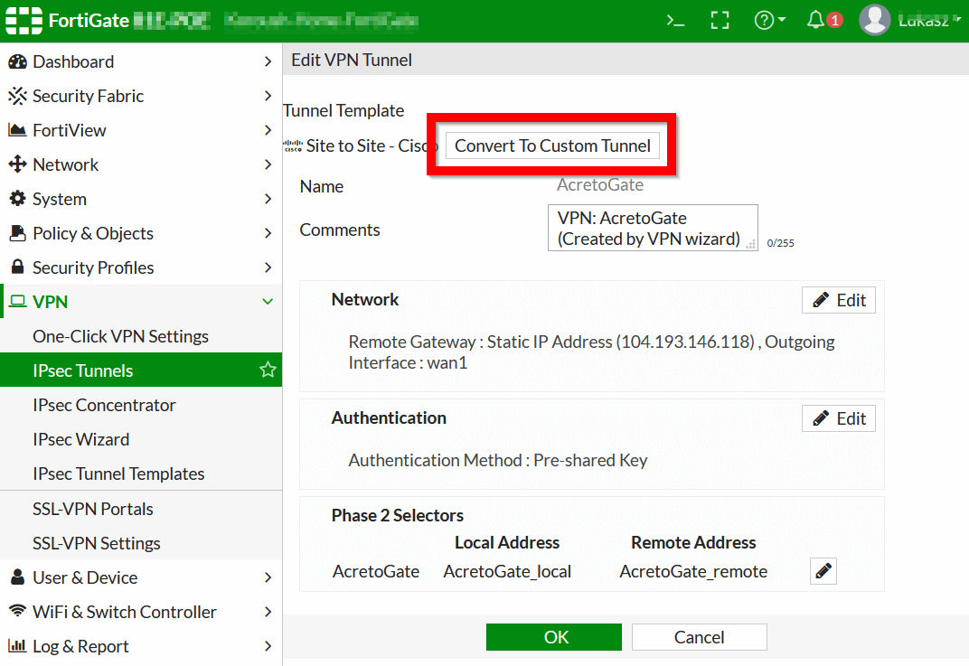The height and width of the screenshot is (666, 969).
Task: Click the Security Profiles lock icon
Action: click(18, 267)
